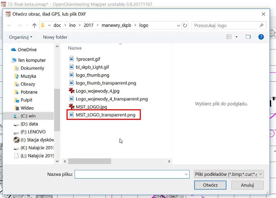Viewport: 276px width, 198px height.
Task: Select Logo_wojewody_4_transparrent.png file
Action: coord(112,99)
